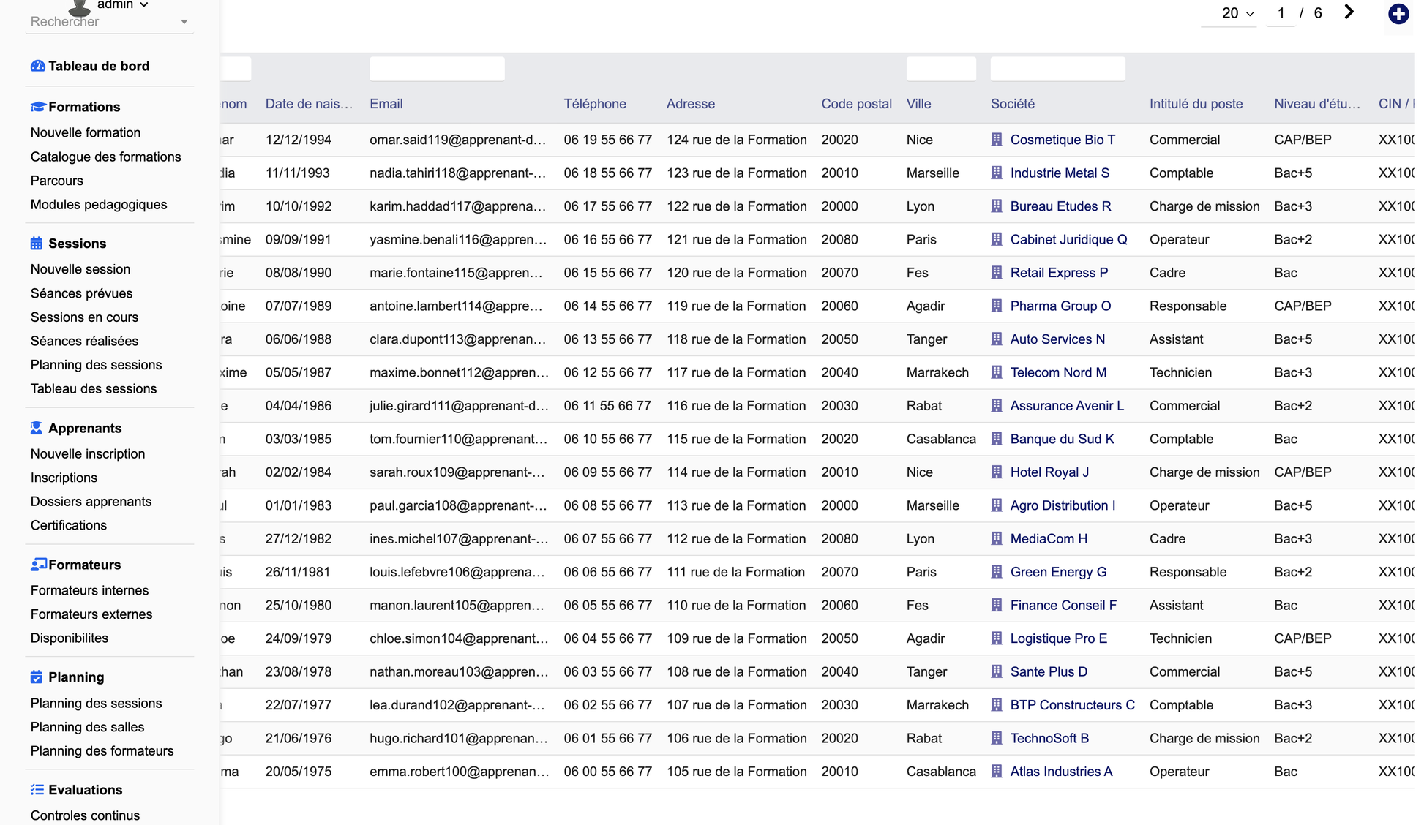Open Formateurs externes menu item

[91, 614]
